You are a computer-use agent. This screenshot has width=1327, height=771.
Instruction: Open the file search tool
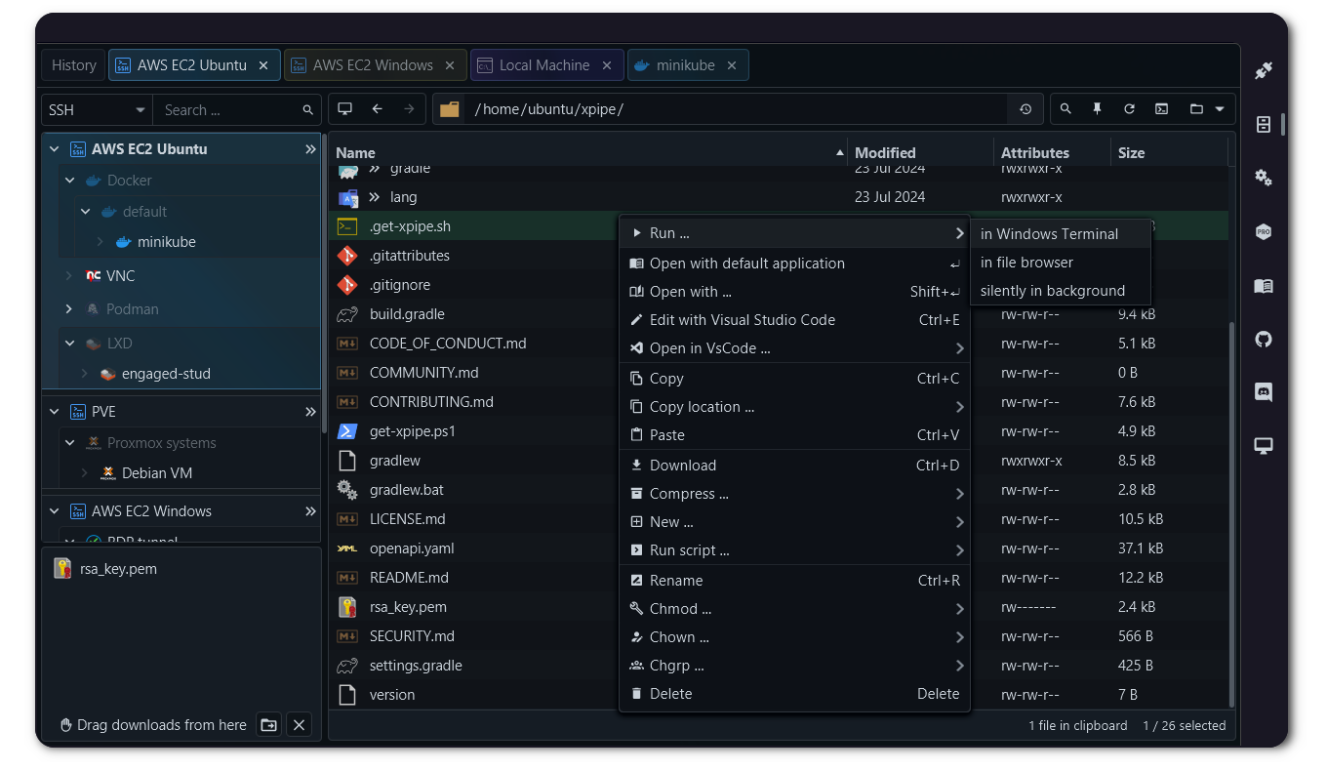[1065, 108]
